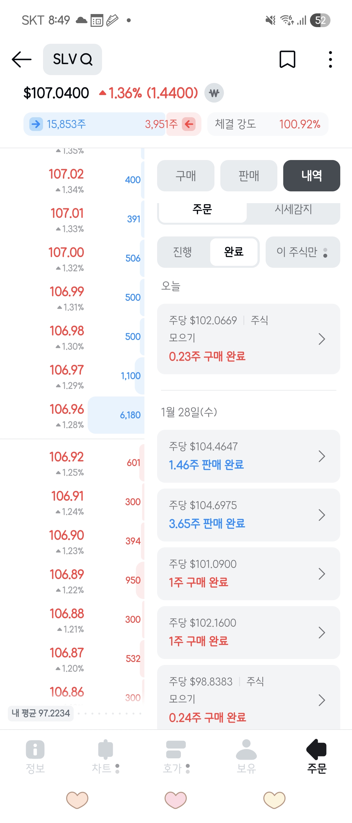Image resolution: width=352 pixels, height=823 pixels.
Task: Tap the back arrow icon
Action: (22, 59)
